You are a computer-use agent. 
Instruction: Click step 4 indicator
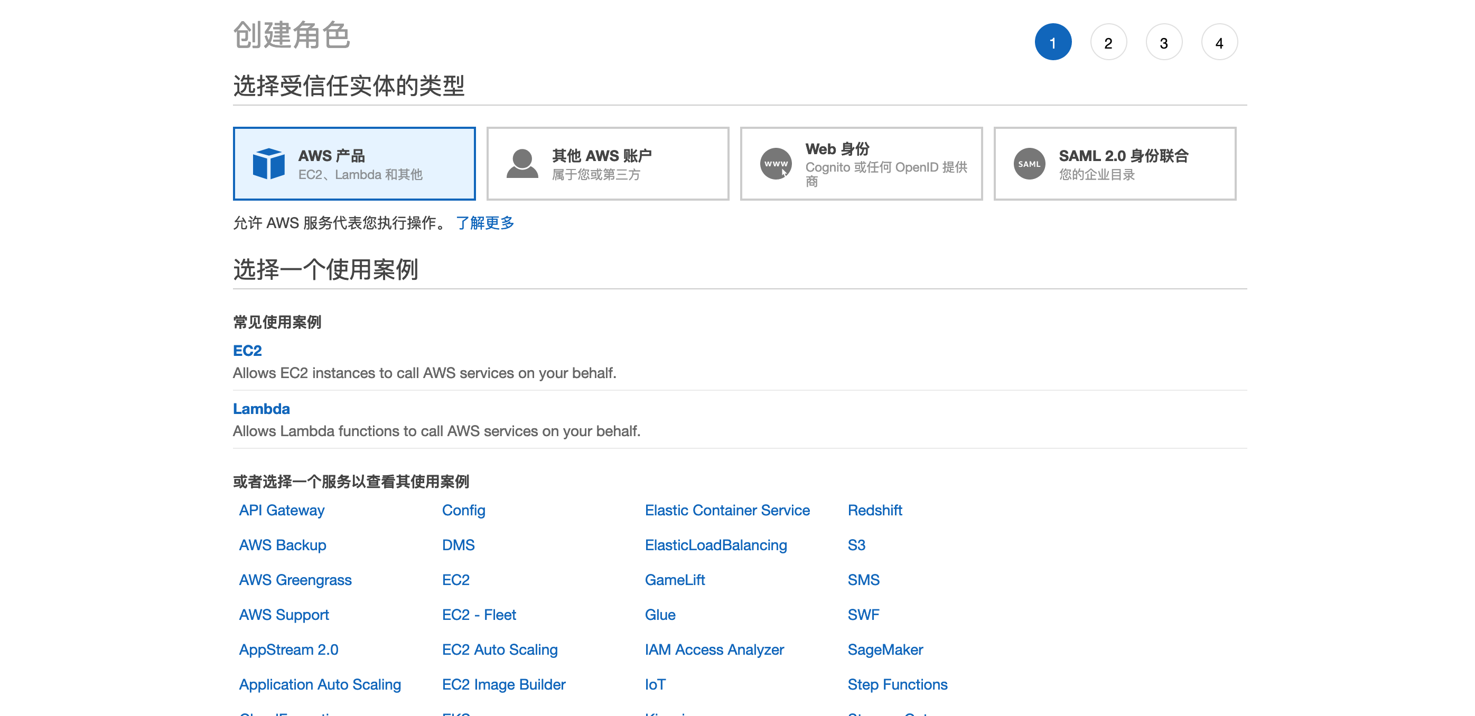[1219, 43]
